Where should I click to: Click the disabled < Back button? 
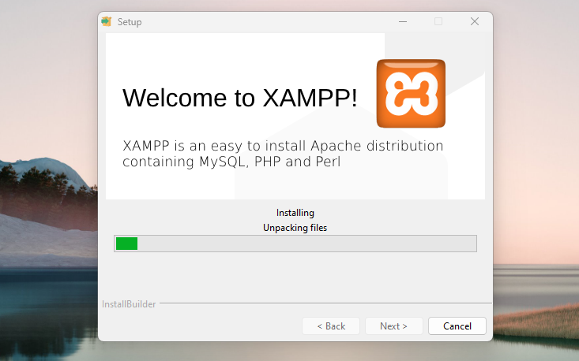[331, 326]
